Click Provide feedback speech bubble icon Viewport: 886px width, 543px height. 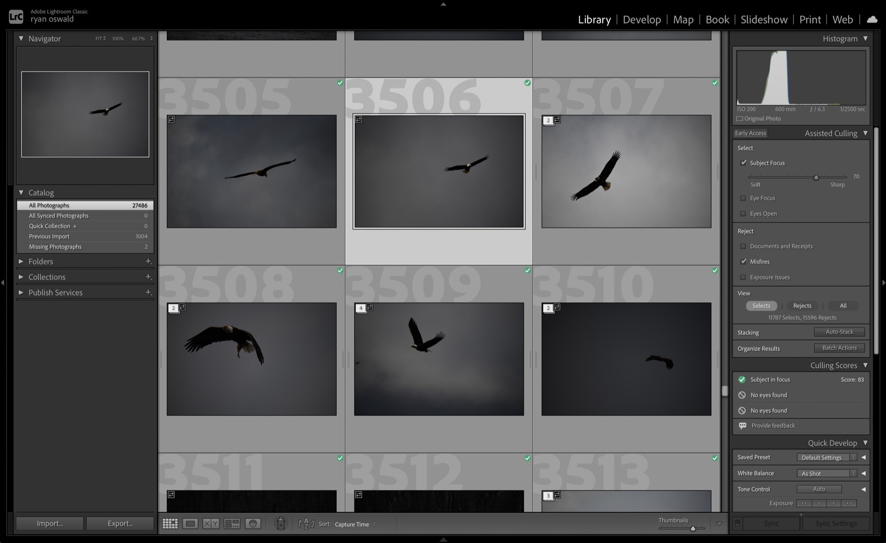(x=742, y=425)
